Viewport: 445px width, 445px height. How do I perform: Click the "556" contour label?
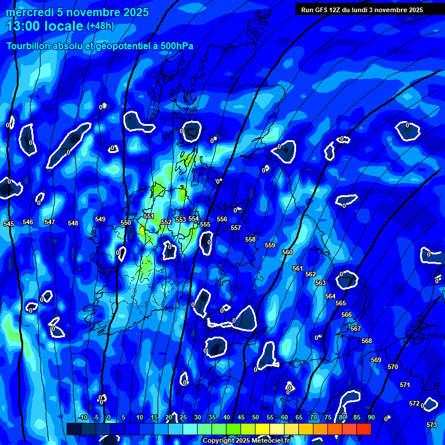tap(222, 220)
